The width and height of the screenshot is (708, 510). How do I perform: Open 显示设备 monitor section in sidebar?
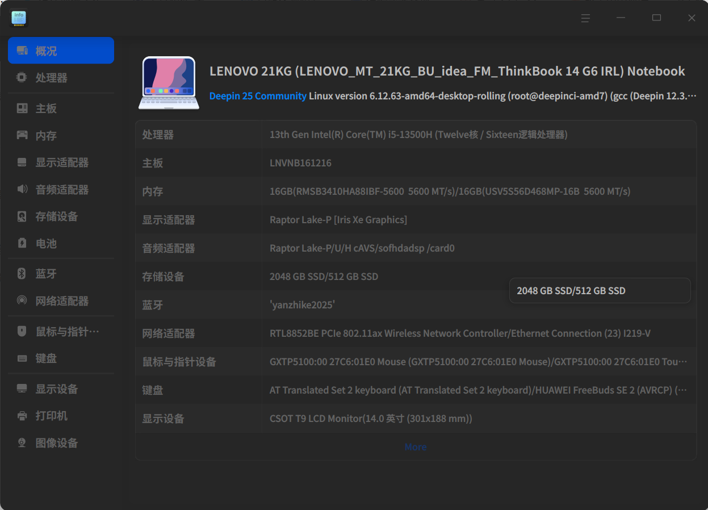click(61, 389)
